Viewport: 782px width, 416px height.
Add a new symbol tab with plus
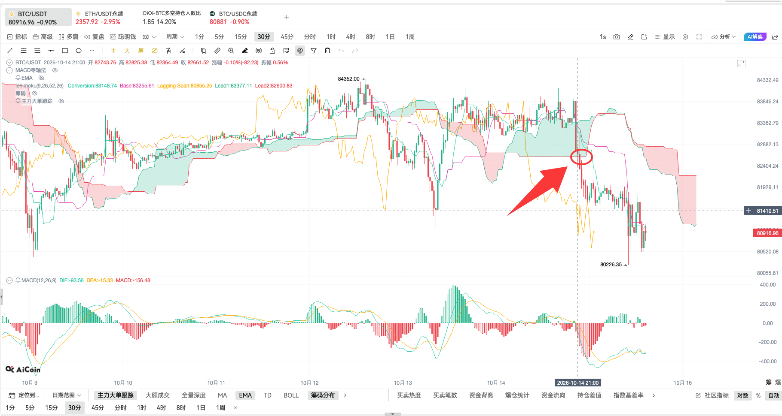(x=287, y=17)
